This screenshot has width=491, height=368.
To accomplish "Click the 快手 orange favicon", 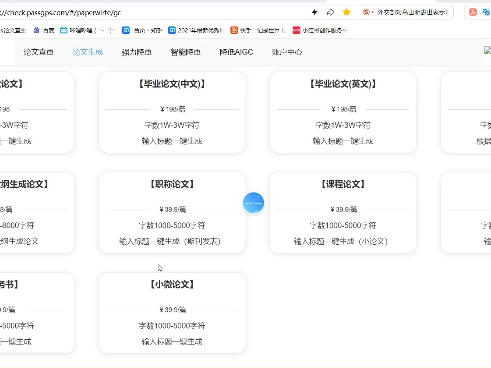I will coord(234,30).
